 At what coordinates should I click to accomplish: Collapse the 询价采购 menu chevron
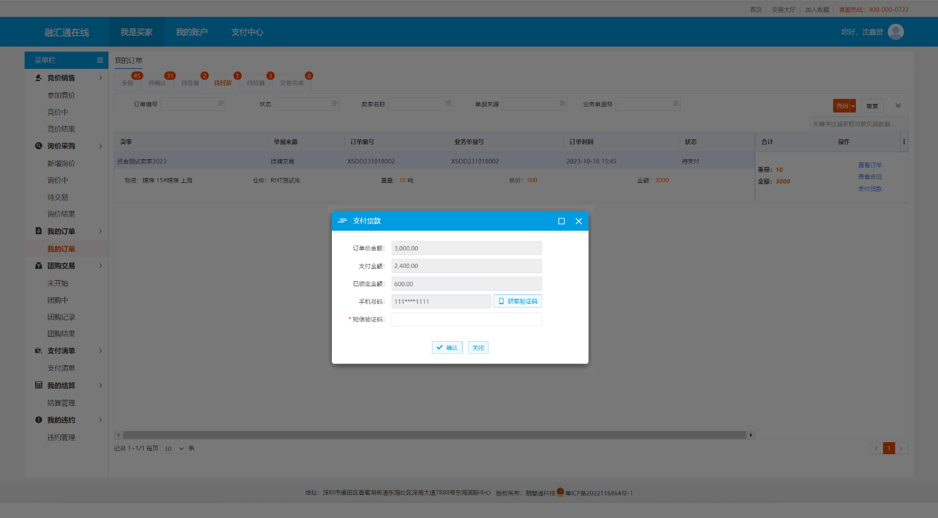(x=101, y=146)
